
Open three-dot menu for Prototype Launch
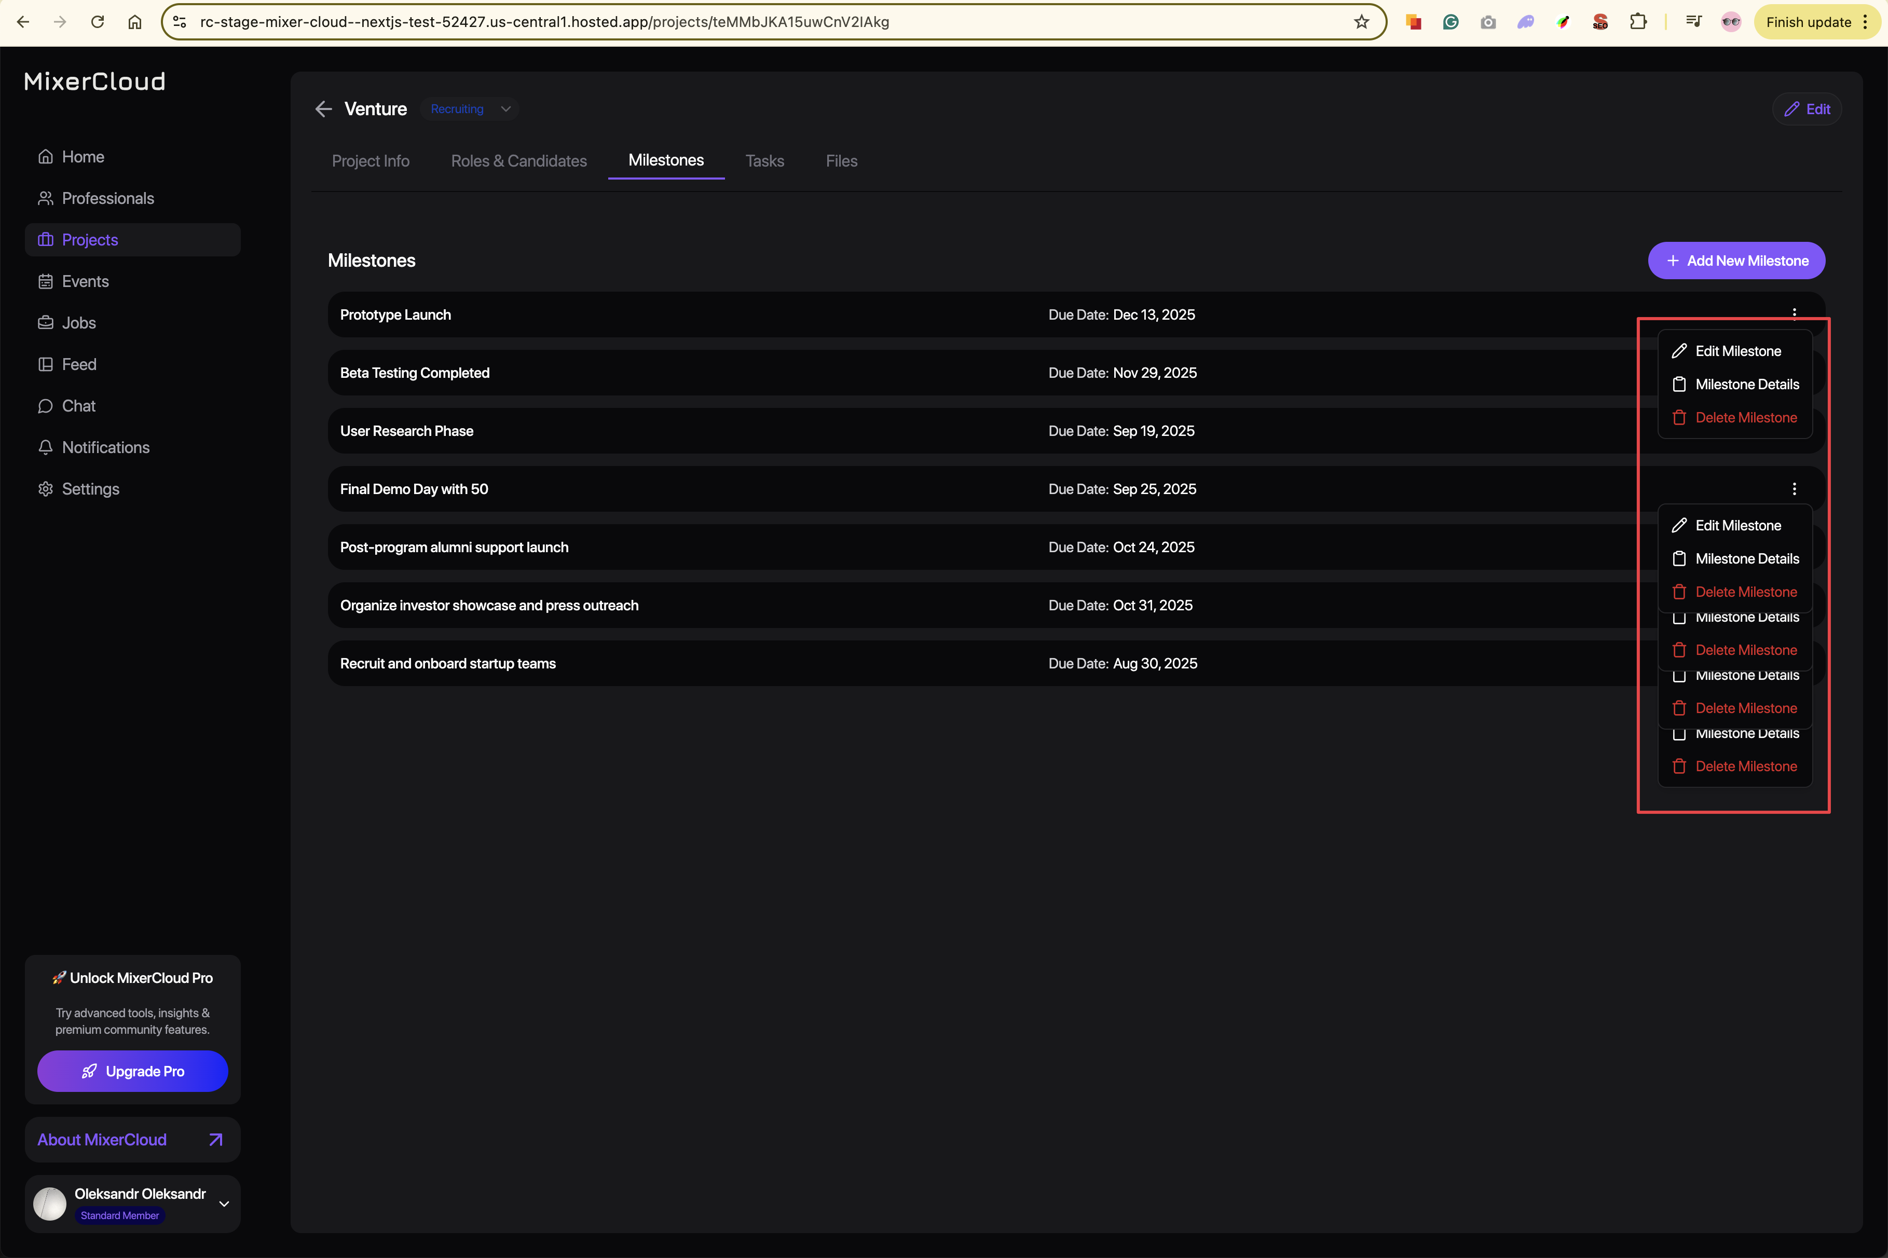point(1794,313)
